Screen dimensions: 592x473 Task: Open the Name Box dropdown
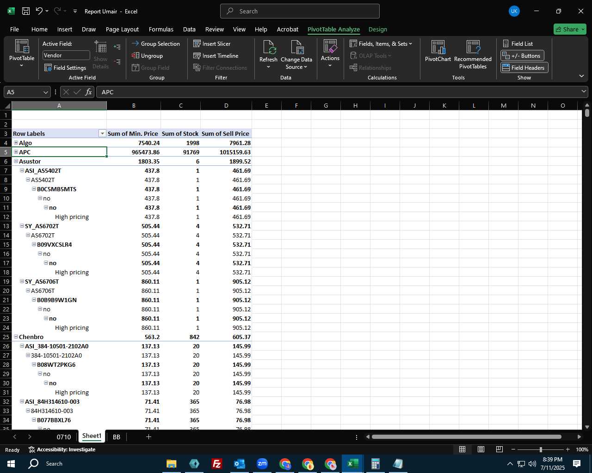(45, 92)
